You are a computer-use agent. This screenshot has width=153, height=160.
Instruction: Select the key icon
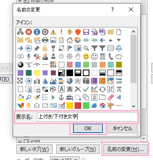pos(53,48)
